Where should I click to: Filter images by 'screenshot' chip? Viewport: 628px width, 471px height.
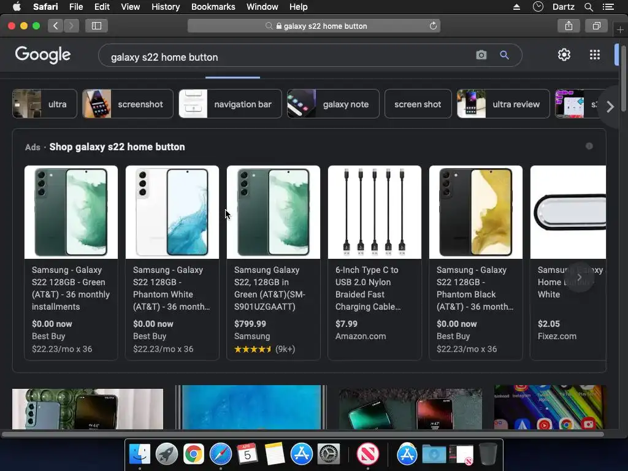128,104
